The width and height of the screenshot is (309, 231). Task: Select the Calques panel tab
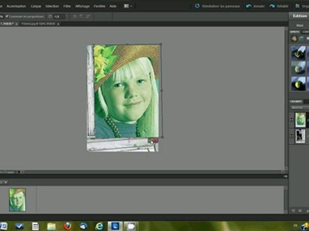click(x=296, y=101)
